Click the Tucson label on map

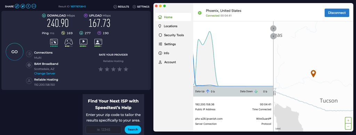329,101
